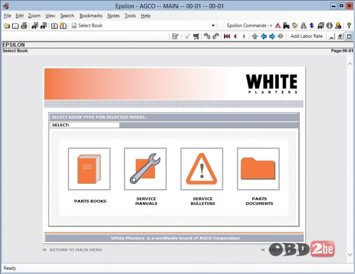Click the shopping cart icon

point(196,36)
